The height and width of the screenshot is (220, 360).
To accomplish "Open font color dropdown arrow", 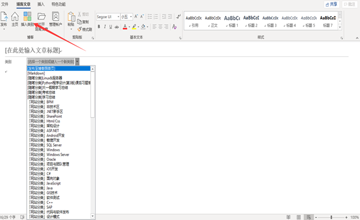I will tap(129, 27).
